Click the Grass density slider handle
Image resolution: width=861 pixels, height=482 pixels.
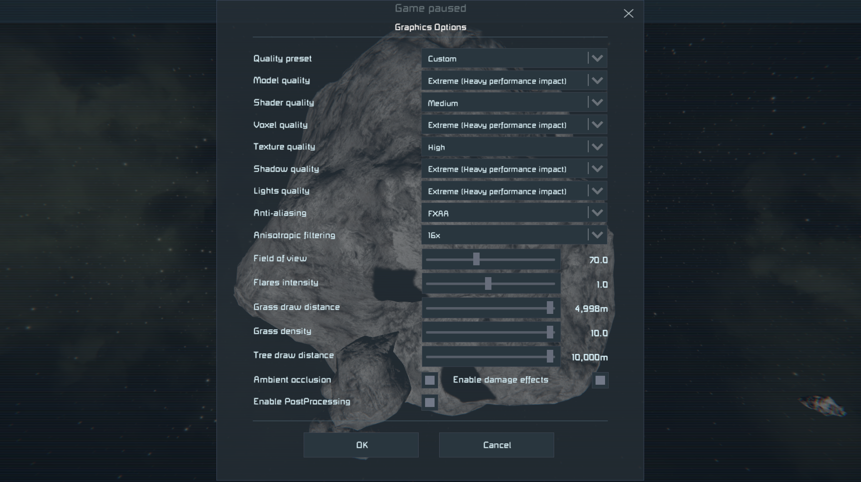pyautogui.click(x=550, y=333)
